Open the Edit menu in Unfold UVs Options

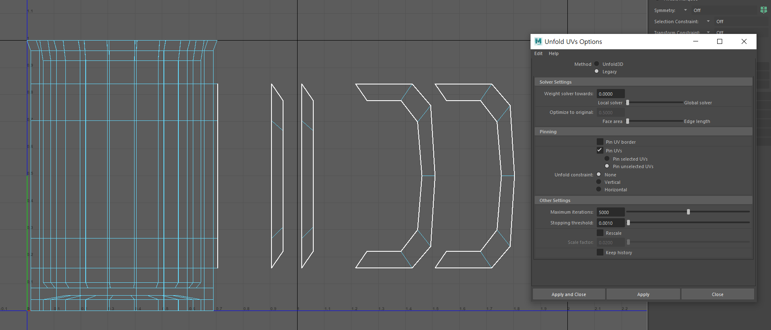coord(538,53)
